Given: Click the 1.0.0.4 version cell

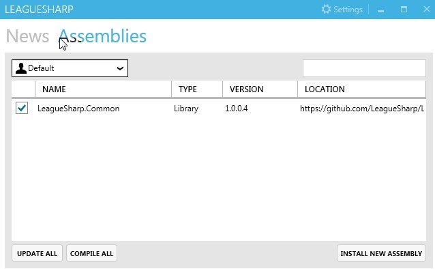Looking at the screenshot, I should point(237,109).
